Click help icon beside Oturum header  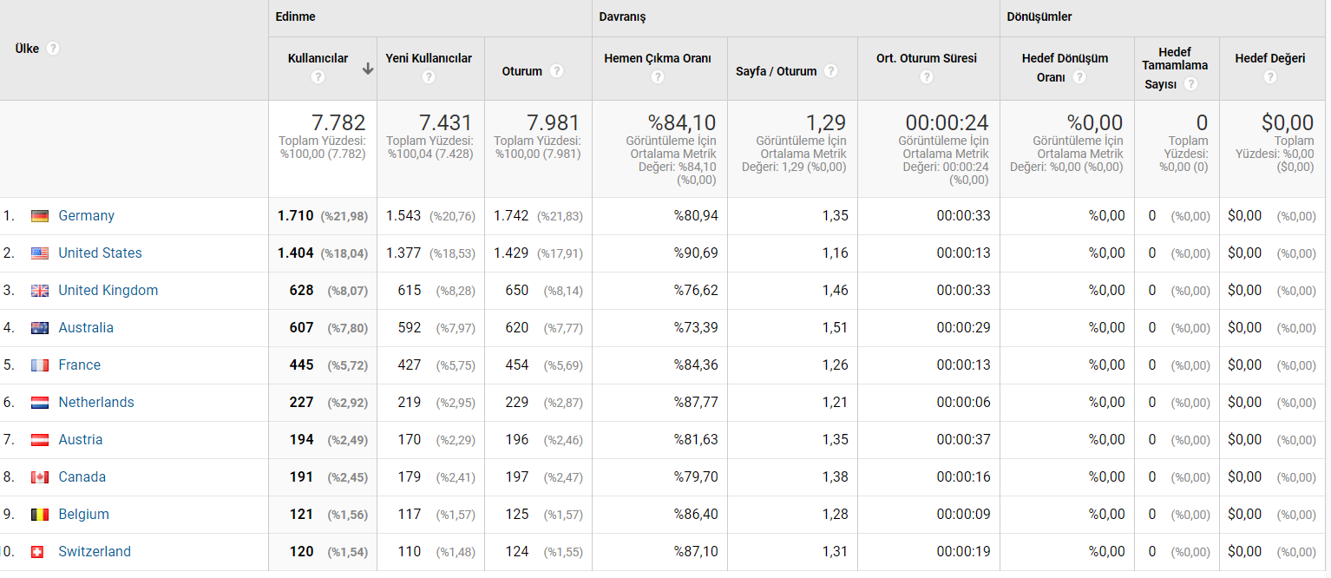pos(556,71)
